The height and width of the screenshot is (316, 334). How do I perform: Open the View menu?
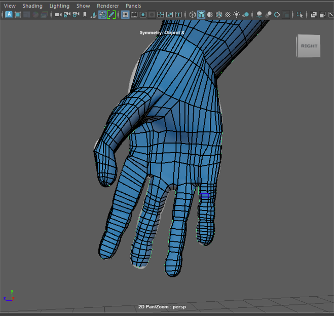click(10, 6)
